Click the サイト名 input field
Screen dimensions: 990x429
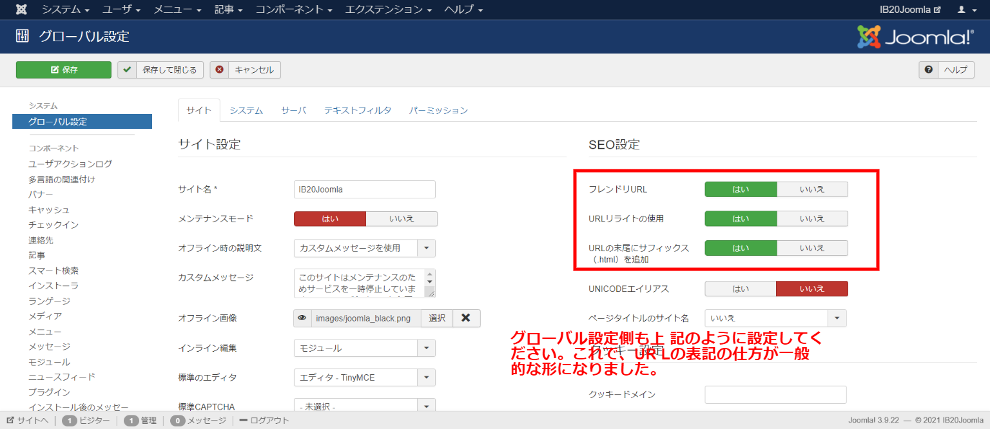[x=364, y=189]
